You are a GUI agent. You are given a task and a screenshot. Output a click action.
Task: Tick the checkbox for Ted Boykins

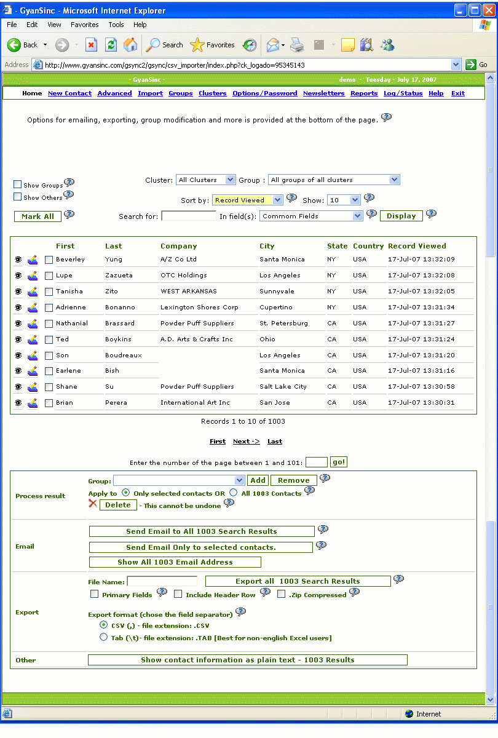[49, 339]
